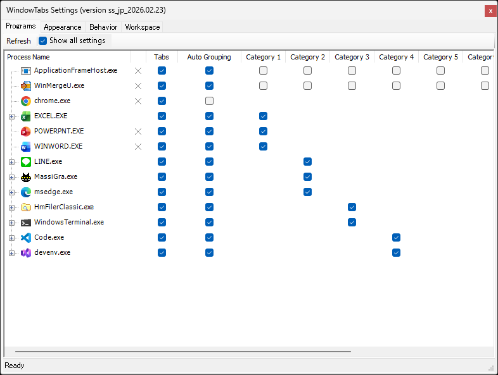
Task: Uncheck Category 1 for WINWORD.EXE
Action: coord(263,147)
